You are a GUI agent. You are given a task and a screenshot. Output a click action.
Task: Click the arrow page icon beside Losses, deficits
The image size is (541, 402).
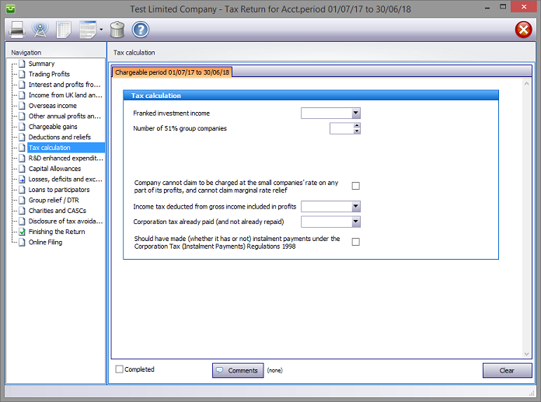pyautogui.click(x=22, y=180)
